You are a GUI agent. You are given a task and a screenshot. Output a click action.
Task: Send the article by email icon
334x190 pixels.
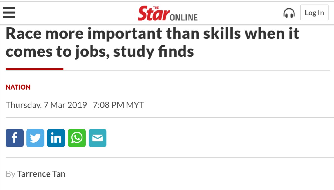point(98,138)
